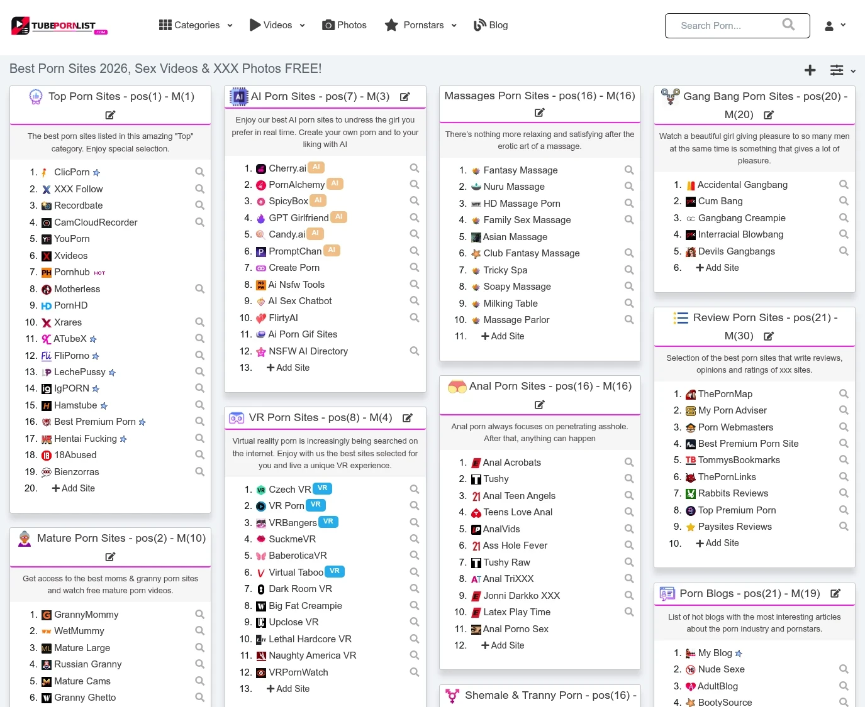The height and width of the screenshot is (707, 865).
Task: Open the Motherless link
Action: (x=77, y=289)
